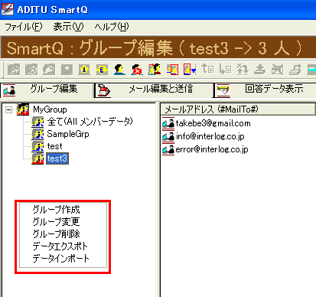Click the メールアドレス (#MailTo#) column header
Viewport: 316px width, 297px height.
(x=238, y=109)
